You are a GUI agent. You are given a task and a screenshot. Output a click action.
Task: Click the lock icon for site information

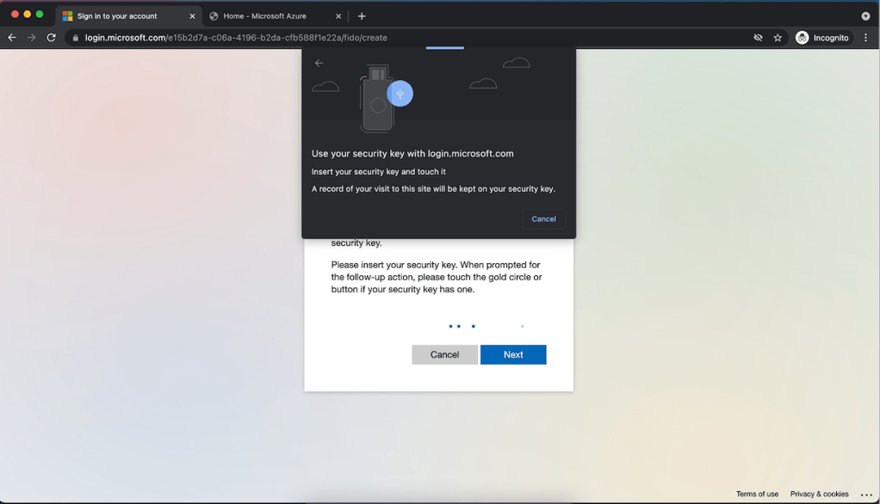tap(76, 38)
